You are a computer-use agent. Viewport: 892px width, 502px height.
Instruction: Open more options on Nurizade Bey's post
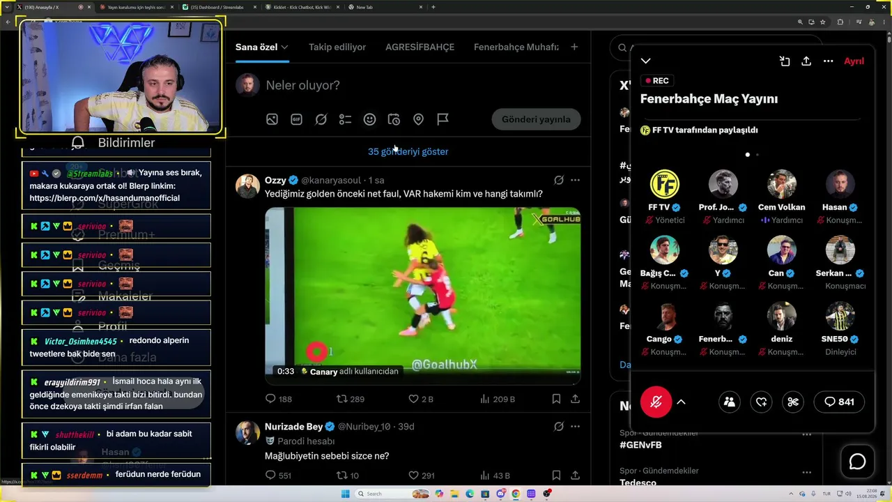[x=575, y=426]
